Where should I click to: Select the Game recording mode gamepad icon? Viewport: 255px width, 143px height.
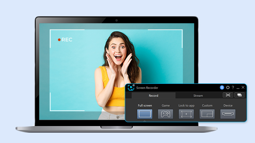coord(165,114)
